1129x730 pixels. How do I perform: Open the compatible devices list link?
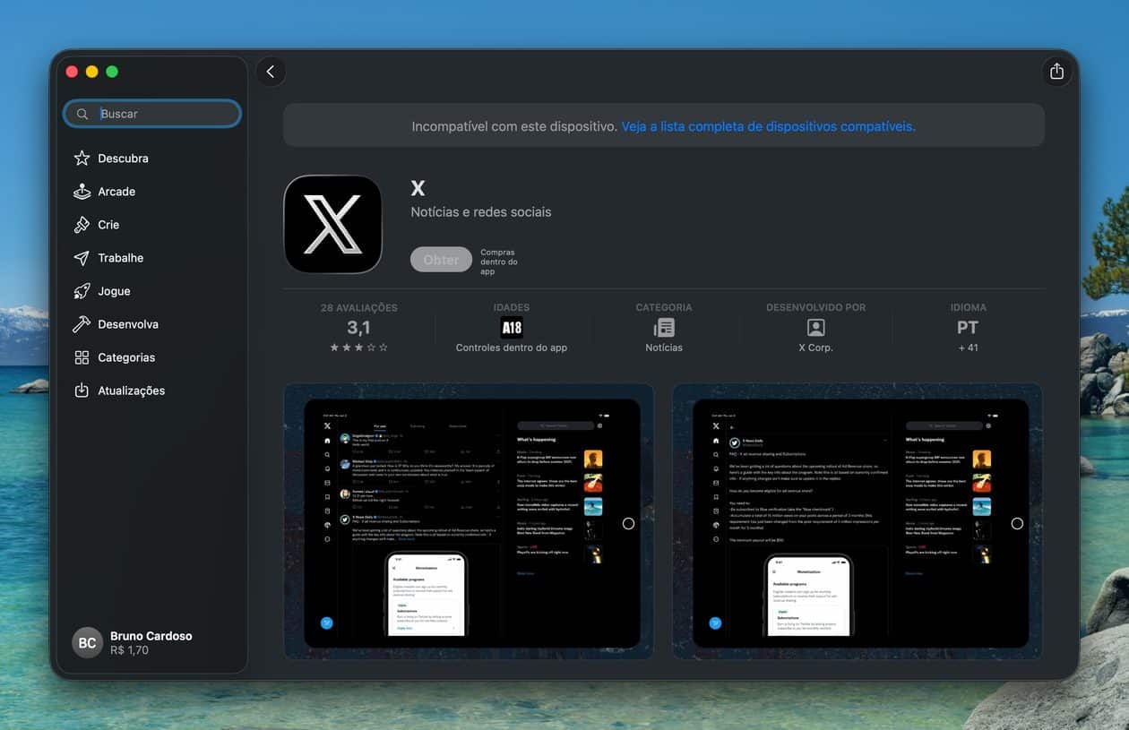[x=768, y=125]
